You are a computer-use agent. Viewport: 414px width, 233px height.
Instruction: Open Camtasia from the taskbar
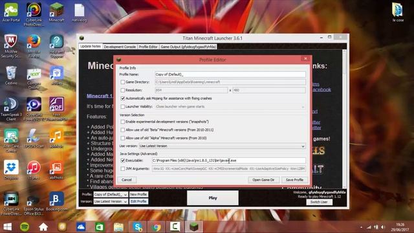coord(175,227)
